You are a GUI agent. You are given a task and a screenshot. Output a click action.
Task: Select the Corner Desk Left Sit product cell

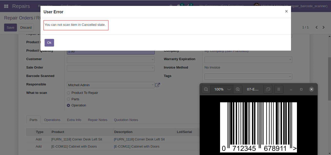pos(82,139)
